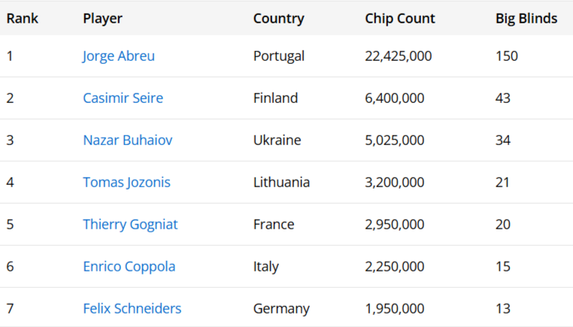This screenshot has width=573, height=327.
Task: Select the 22,425,000 chip count cell
Action: click(x=399, y=56)
